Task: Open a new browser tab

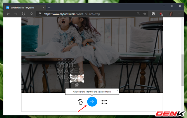Action: point(49,7)
